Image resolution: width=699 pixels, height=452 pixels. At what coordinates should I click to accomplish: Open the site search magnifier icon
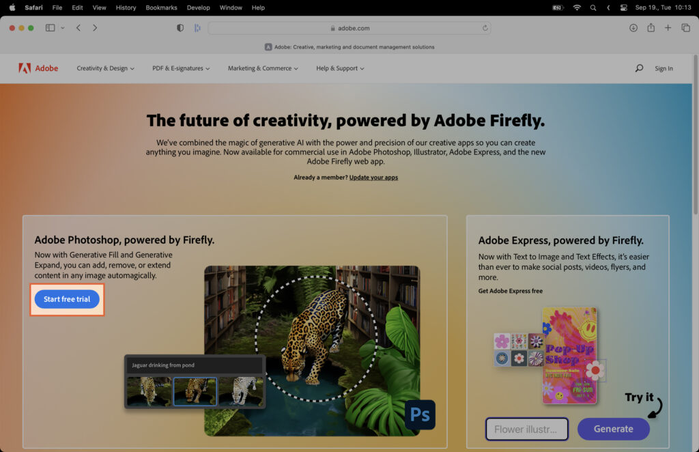point(639,68)
